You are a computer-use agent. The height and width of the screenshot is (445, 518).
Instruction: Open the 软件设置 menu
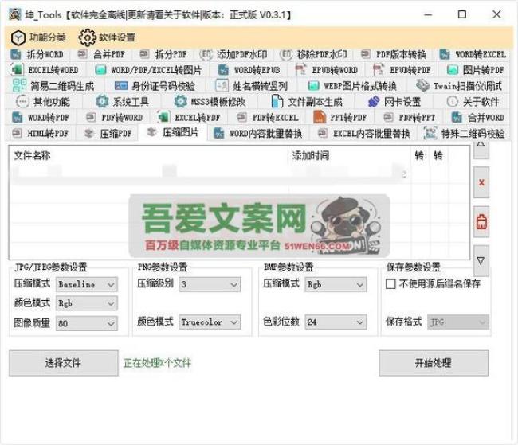(107, 37)
